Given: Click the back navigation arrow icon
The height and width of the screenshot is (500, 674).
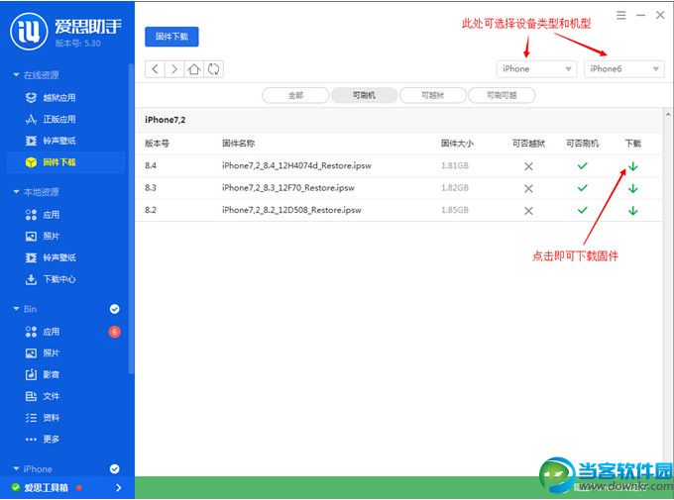Looking at the screenshot, I should 155,68.
